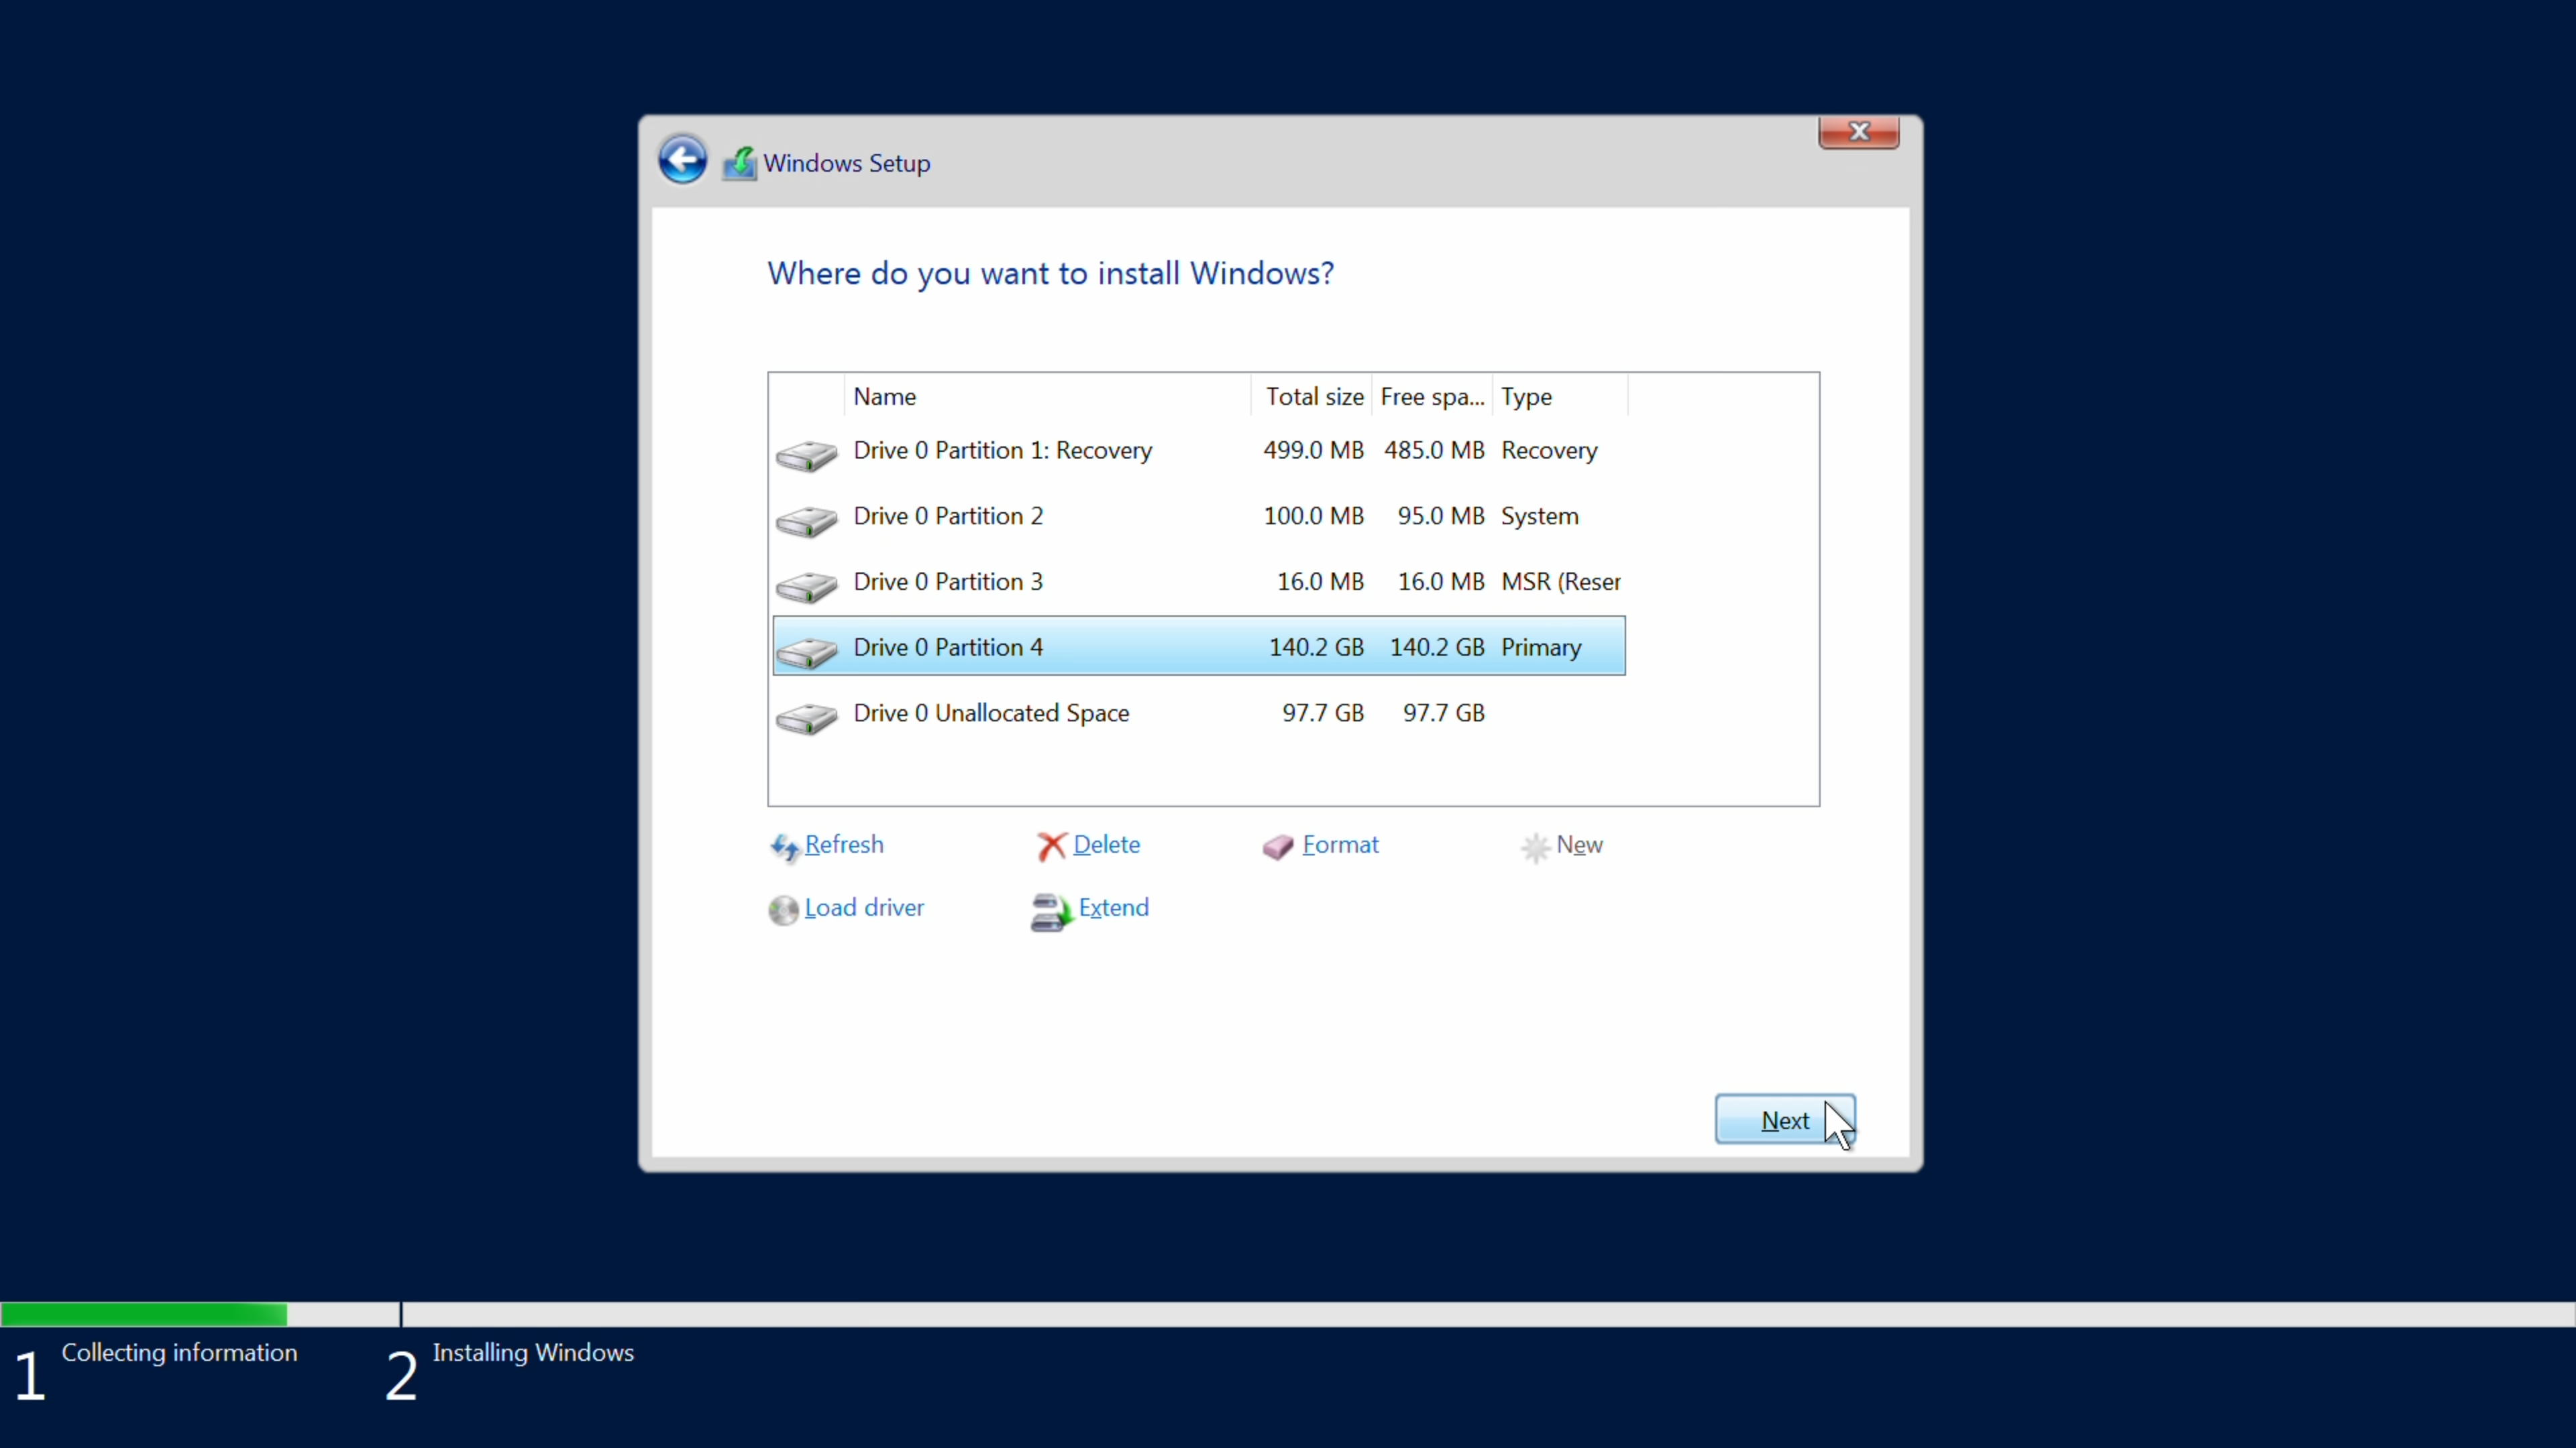
Task: Click the Load driver disc icon
Action: point(783,910)
